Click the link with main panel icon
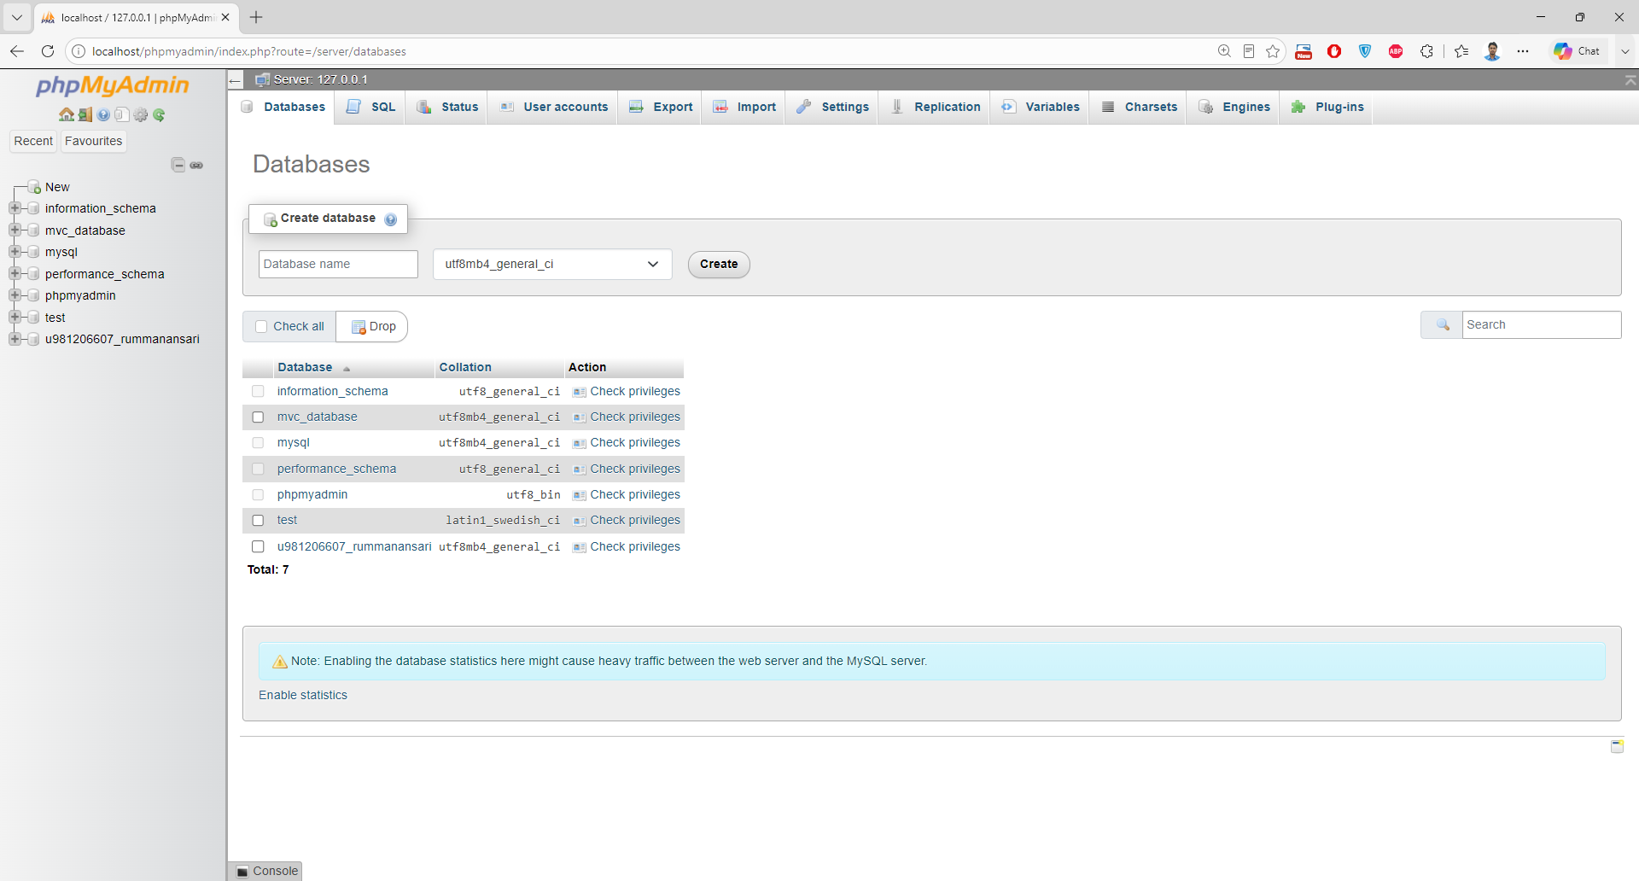The height and width of the screenshot is (881, 1639). coord(196,165)
